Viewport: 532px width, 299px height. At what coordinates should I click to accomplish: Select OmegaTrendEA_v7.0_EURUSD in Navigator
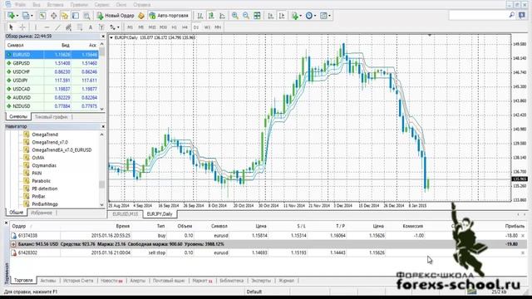[x=62, y=149]
